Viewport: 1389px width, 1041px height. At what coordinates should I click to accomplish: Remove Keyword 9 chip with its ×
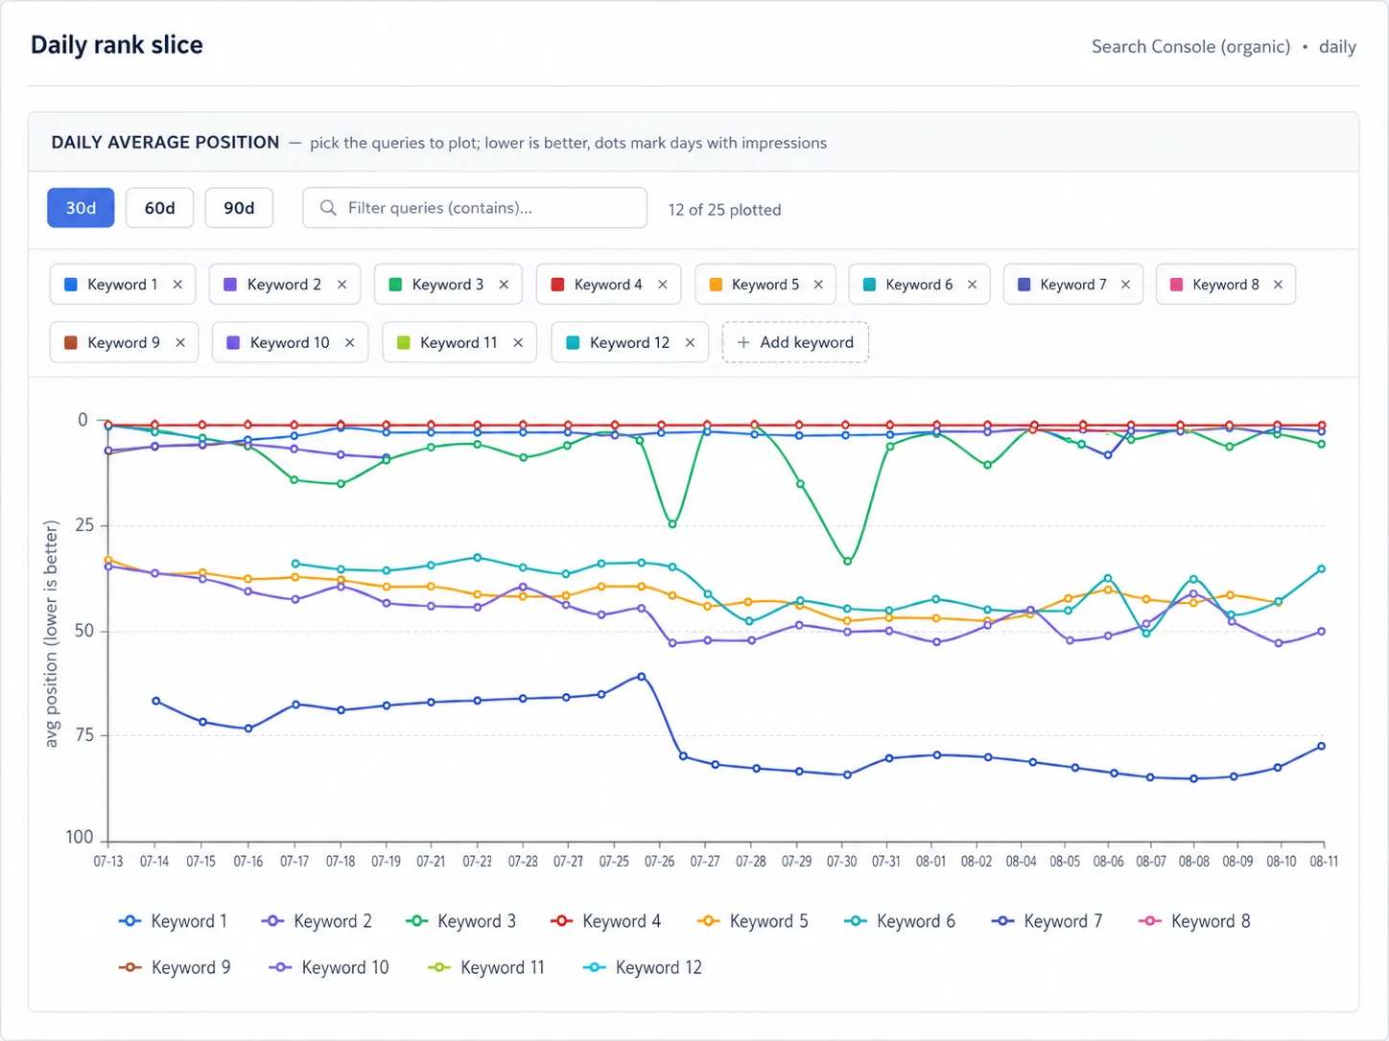(x=180, y=342)
